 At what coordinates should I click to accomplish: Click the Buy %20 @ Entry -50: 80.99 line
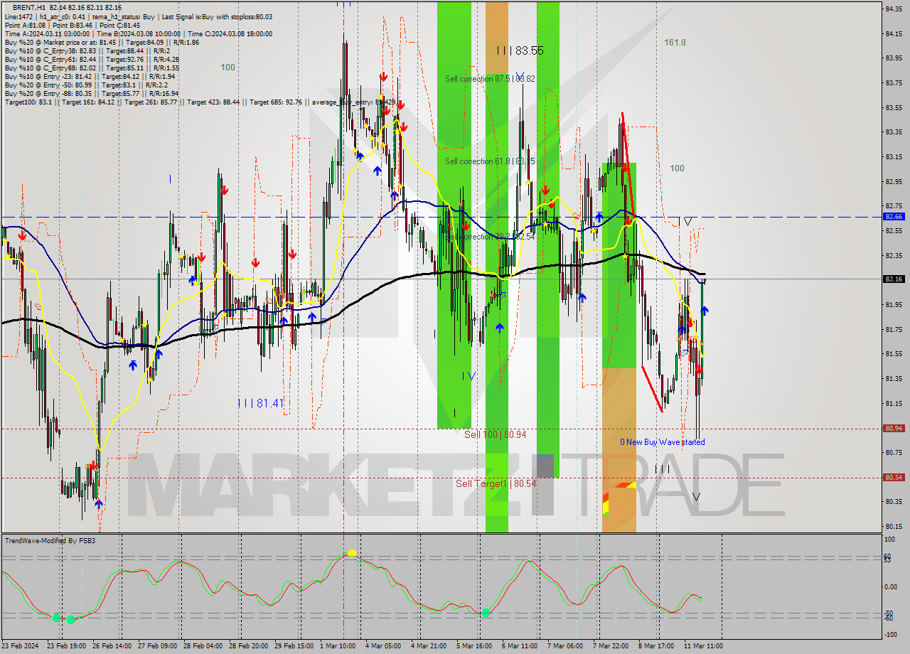85,85
